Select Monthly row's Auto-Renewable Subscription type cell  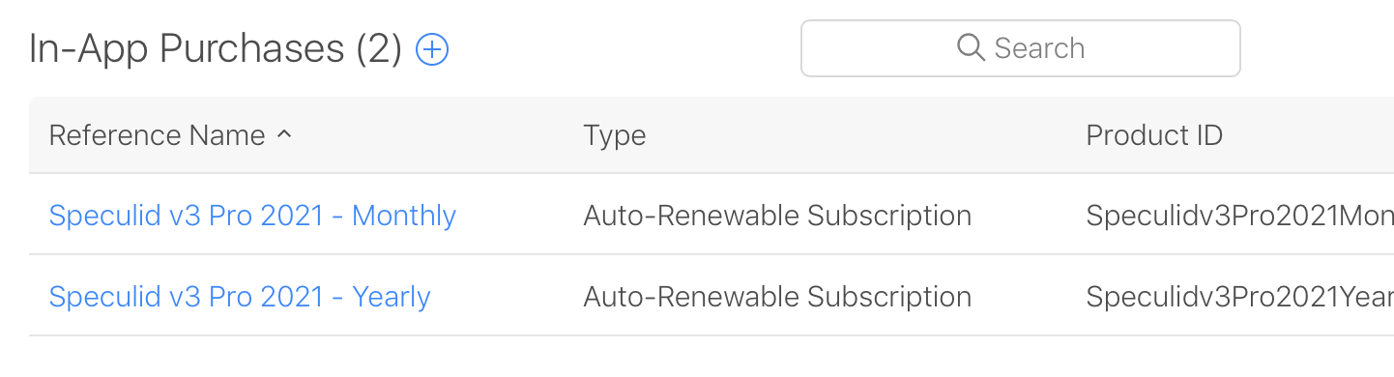[x=777, y=215]
